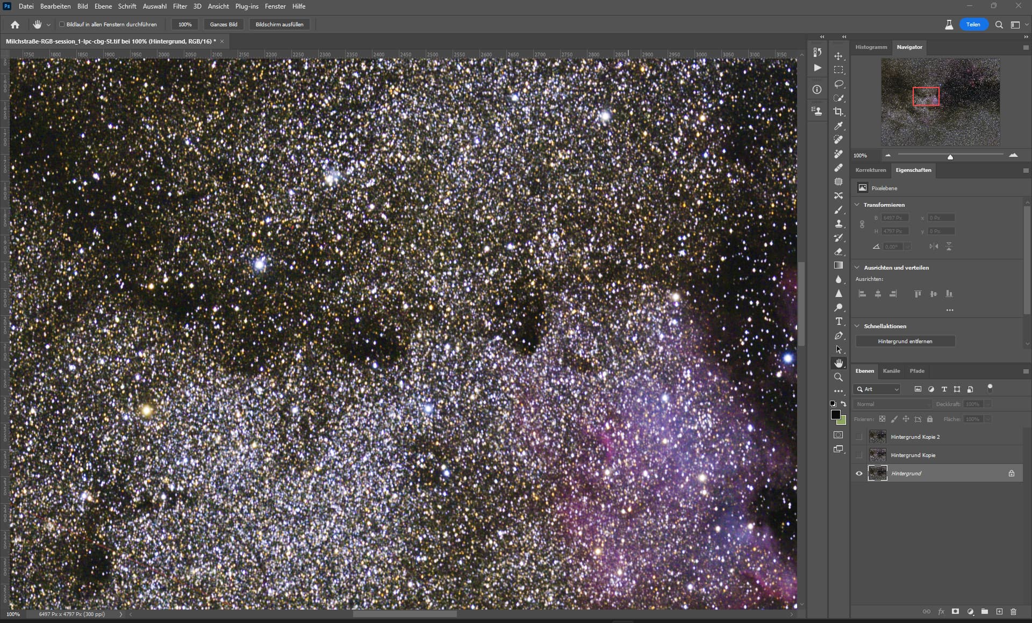The height and width of the screenshot is (623, 1032).
Task: Select the Lasso tool
Action: [x=838, y=84]
